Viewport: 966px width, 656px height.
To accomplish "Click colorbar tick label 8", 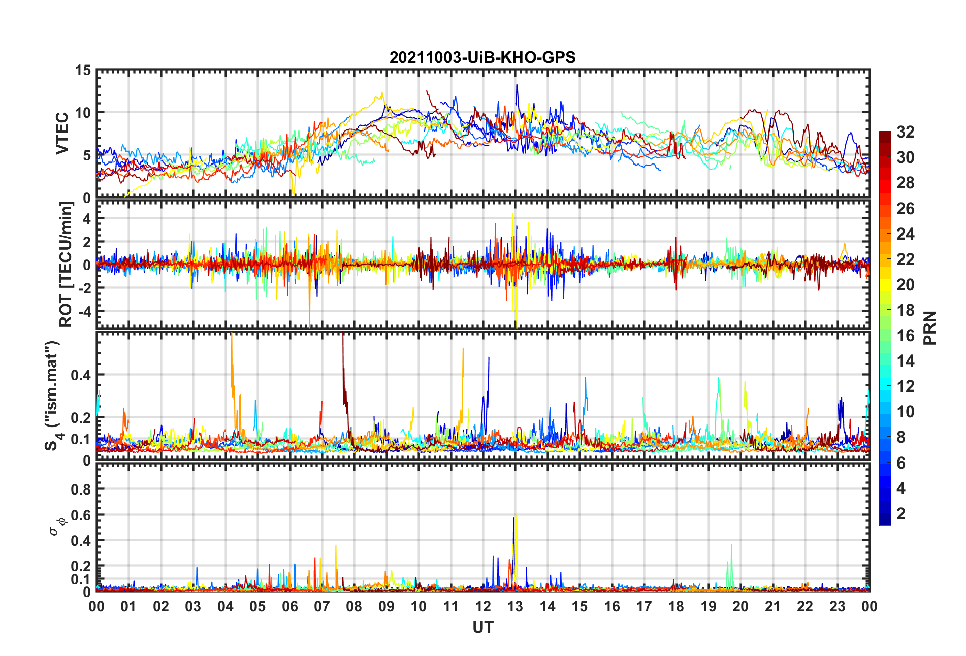I will (901, 437).
